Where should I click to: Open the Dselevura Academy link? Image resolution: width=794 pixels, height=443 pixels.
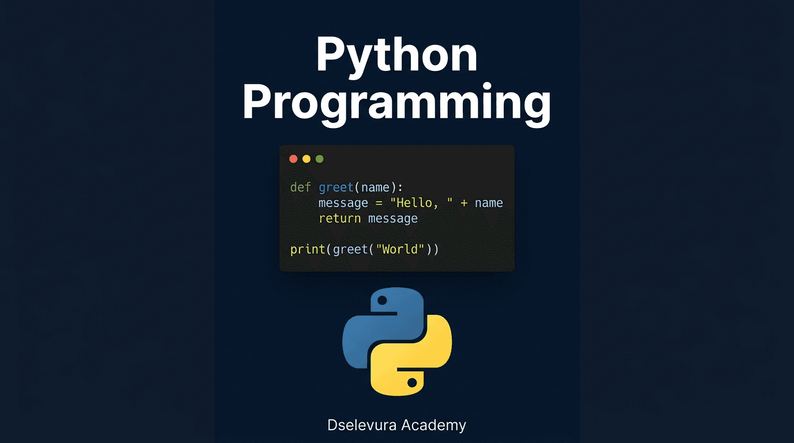(396, 425)
